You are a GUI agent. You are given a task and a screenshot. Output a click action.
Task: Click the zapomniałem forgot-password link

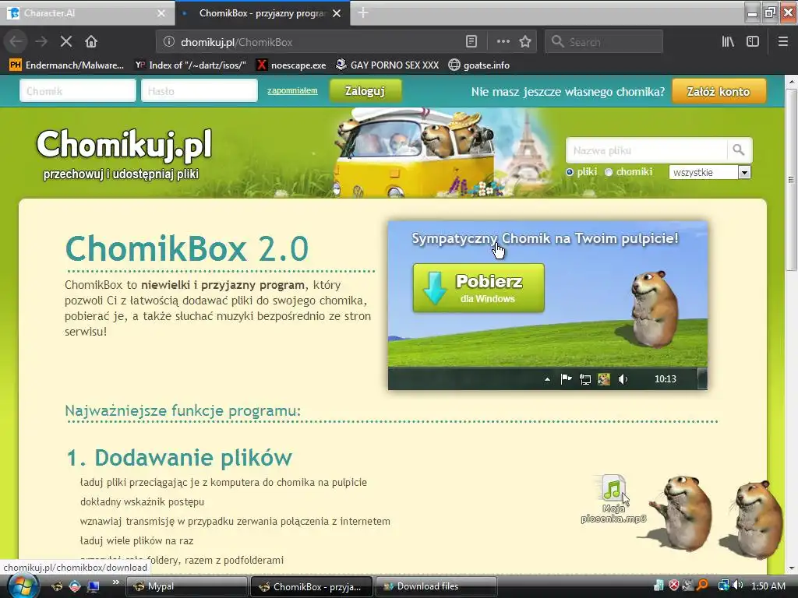(x=292, y=90)
